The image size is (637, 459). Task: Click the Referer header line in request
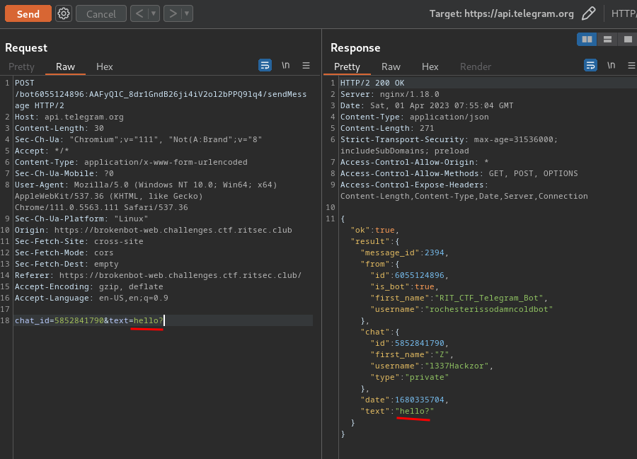pyautogui.click(x=158, y=275)
